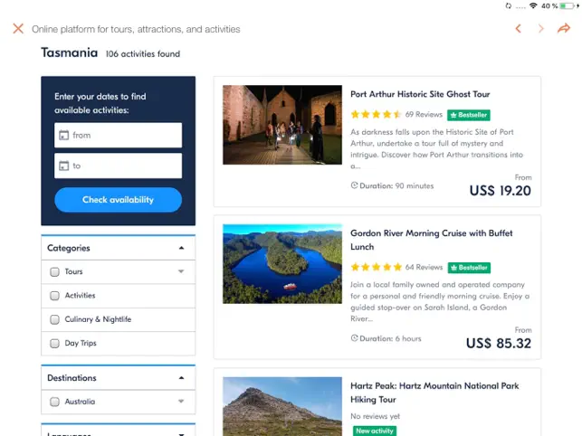The width and height of the screenshot is (582, 436).
Task: Click the star rating of Port Arthur Ghost Tour
Action: coord(376,114)
